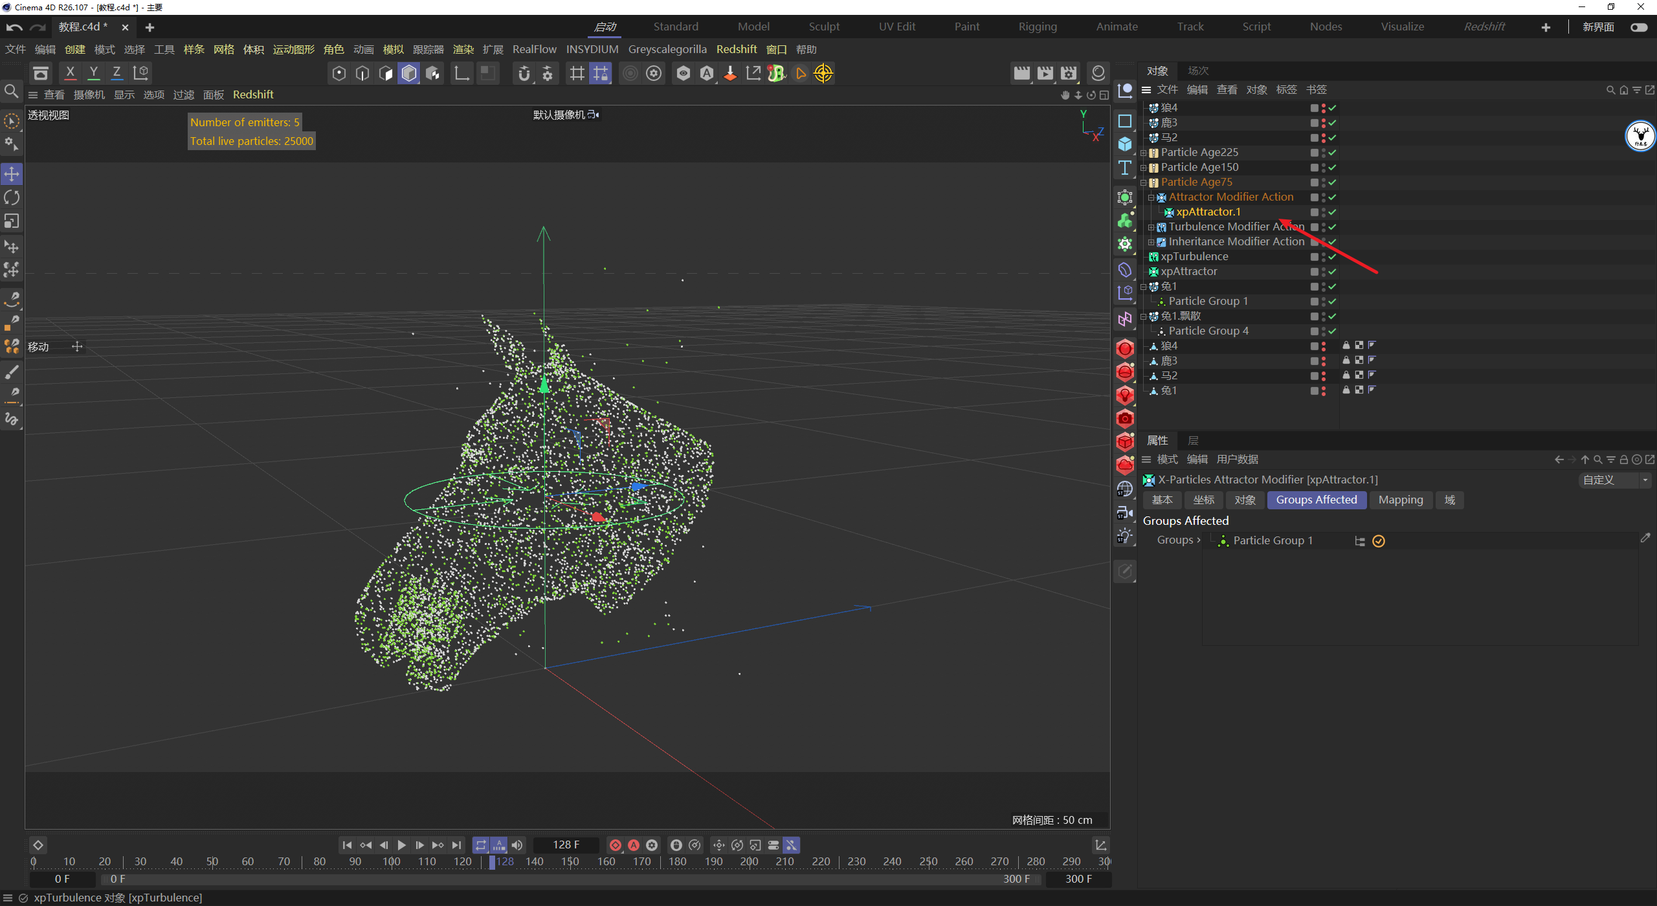Select the Sculpt layout tab

click(823, 27)
